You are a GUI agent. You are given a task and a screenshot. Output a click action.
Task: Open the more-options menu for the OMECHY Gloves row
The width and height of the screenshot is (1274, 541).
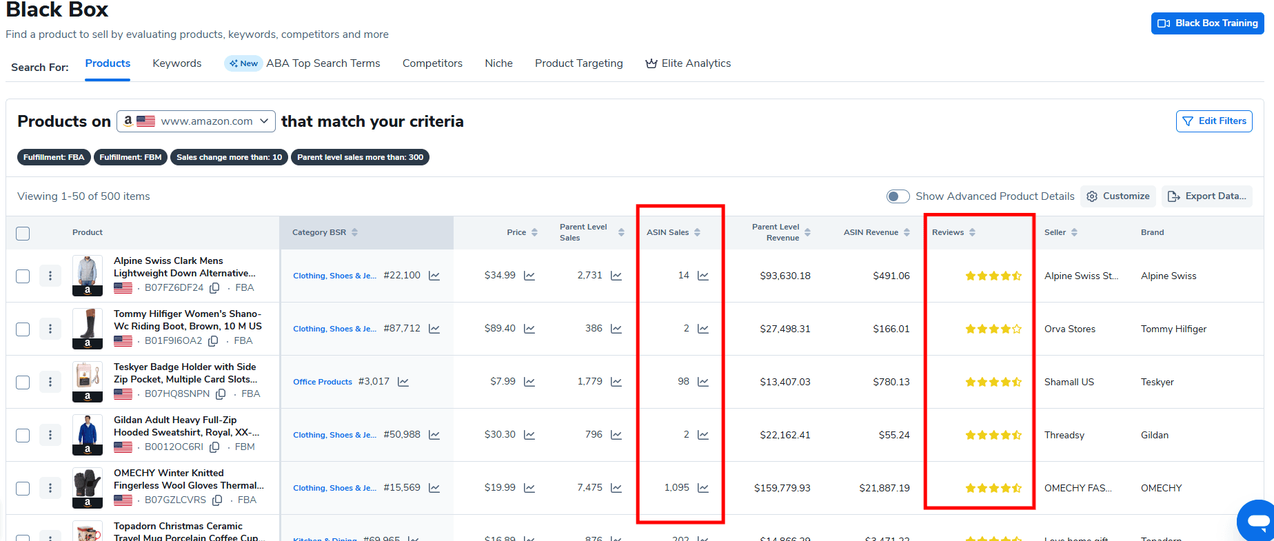(50, 488)
